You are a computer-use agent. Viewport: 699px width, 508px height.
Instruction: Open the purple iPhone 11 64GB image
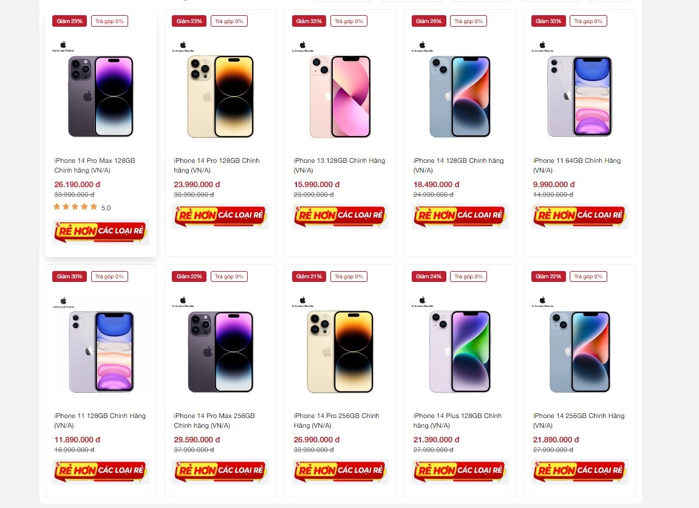579,96
